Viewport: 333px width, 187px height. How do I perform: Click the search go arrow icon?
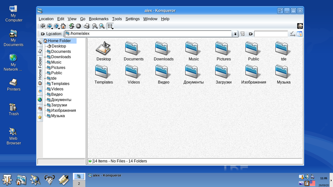click(292, 34)
